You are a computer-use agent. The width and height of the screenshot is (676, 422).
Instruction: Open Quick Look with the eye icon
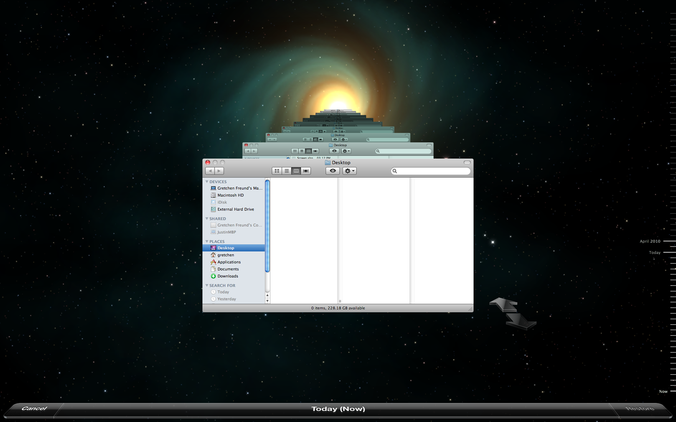pos(332,171)
